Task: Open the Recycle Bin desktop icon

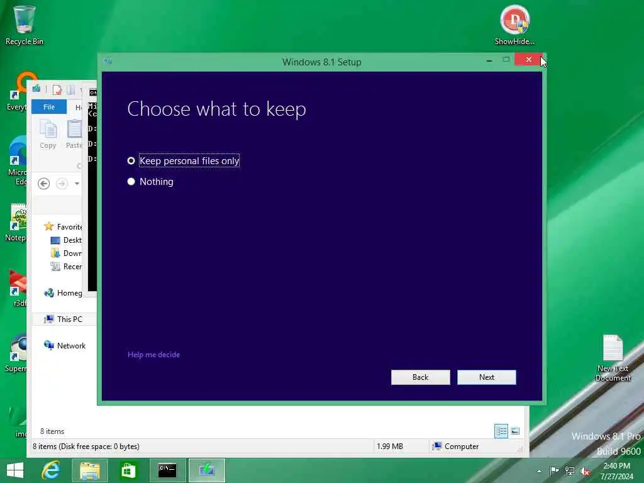Action: click(x=25, y=25)
